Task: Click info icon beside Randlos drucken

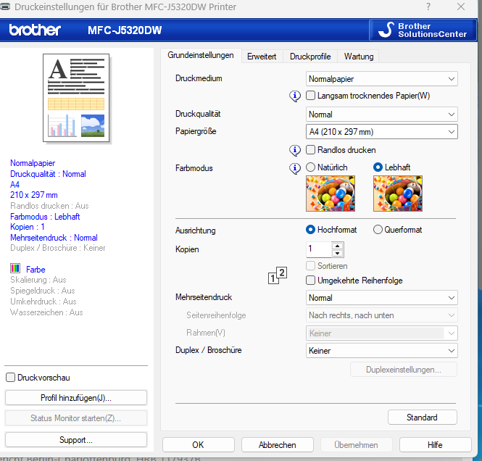Action: (295, 150)
